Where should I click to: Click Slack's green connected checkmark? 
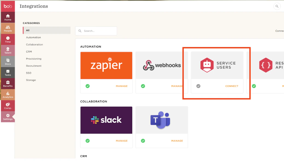point(87,141)
